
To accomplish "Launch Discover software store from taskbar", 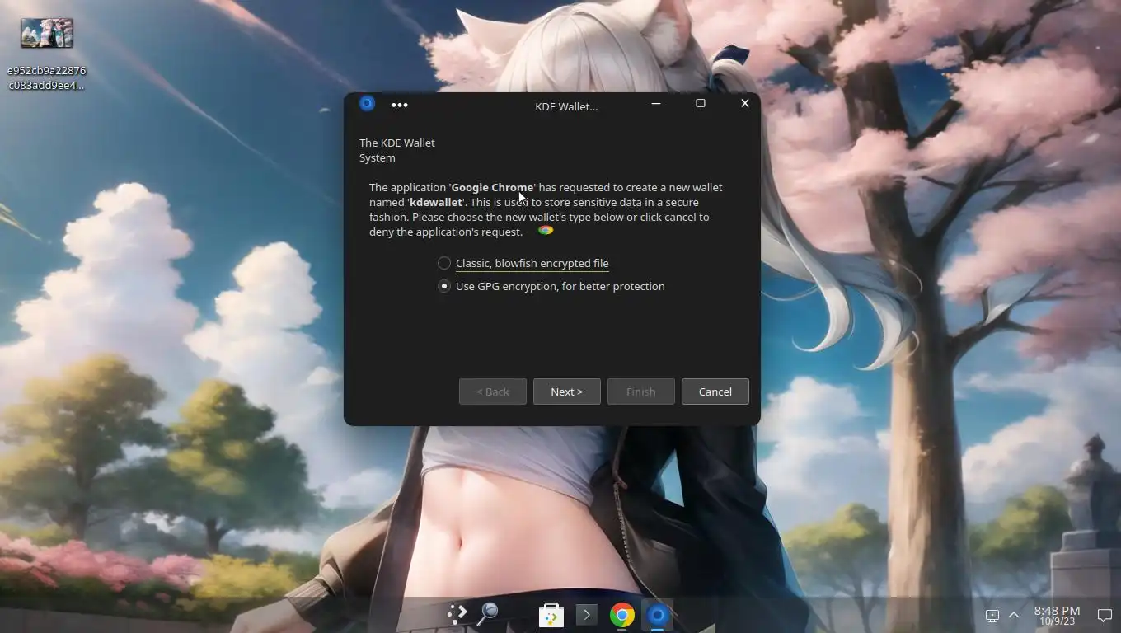I will [x=551, y=615].
